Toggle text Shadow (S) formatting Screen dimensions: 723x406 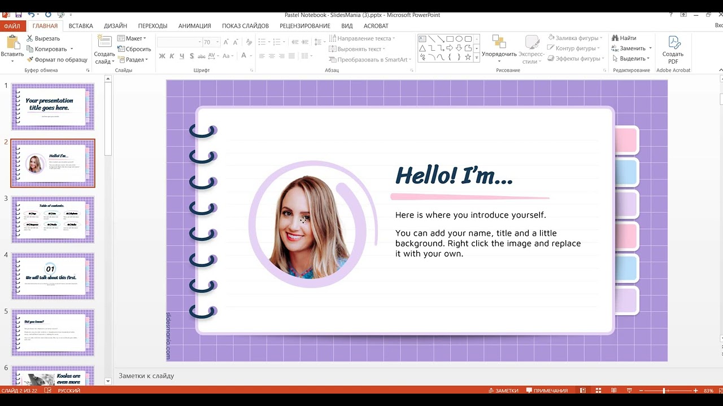tap(192, 56)
